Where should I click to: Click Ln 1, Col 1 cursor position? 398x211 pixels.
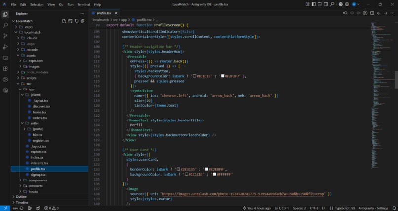click(281, 208)
